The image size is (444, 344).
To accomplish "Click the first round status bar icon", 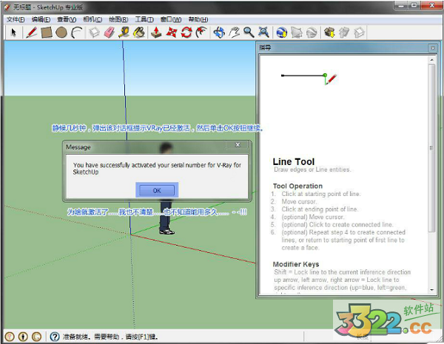I will tap(10, 337).
